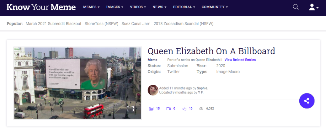326x134 pixels.
Task: Click the 'Submission' status value
Action: 178,66
